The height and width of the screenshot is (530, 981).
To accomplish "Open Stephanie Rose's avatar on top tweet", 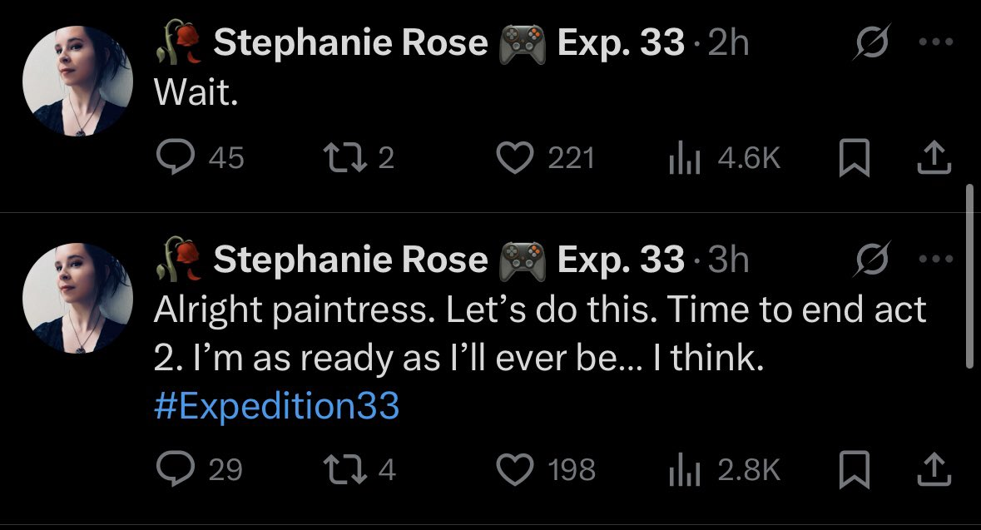I will pos(77,81).
